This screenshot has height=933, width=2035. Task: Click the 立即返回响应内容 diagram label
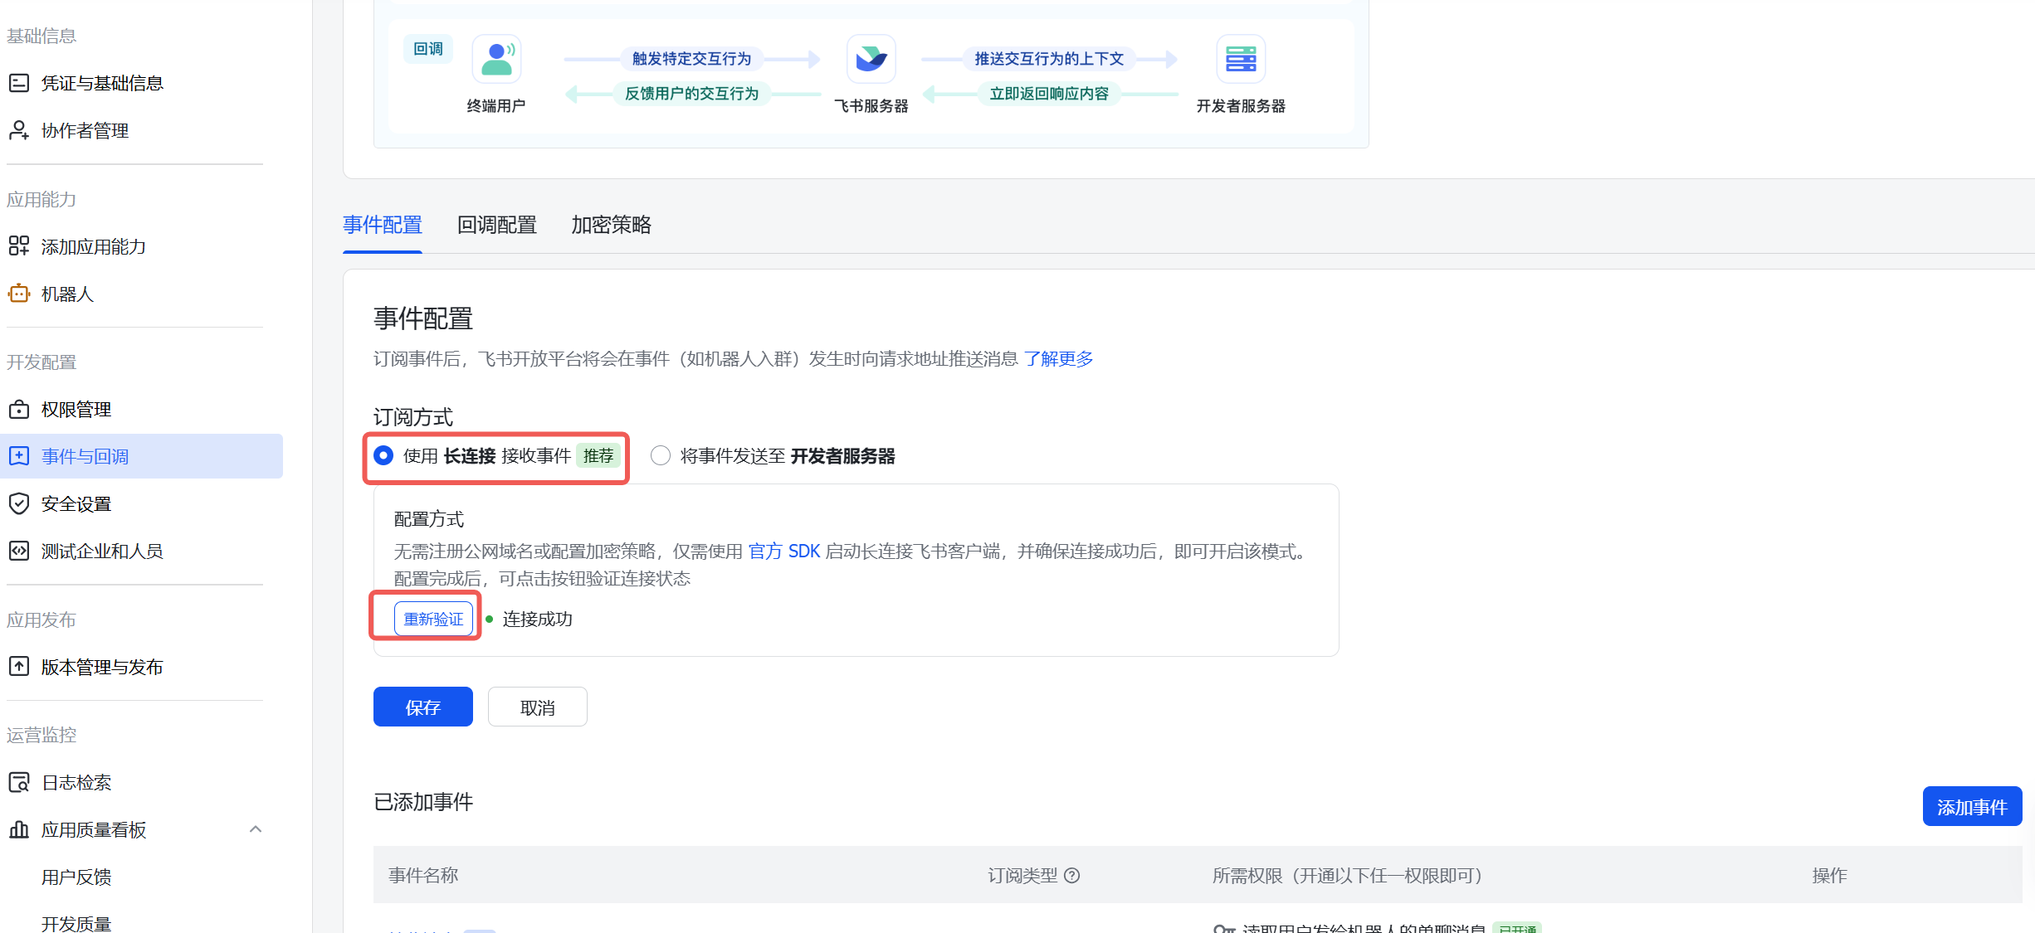pos(1049,93)
